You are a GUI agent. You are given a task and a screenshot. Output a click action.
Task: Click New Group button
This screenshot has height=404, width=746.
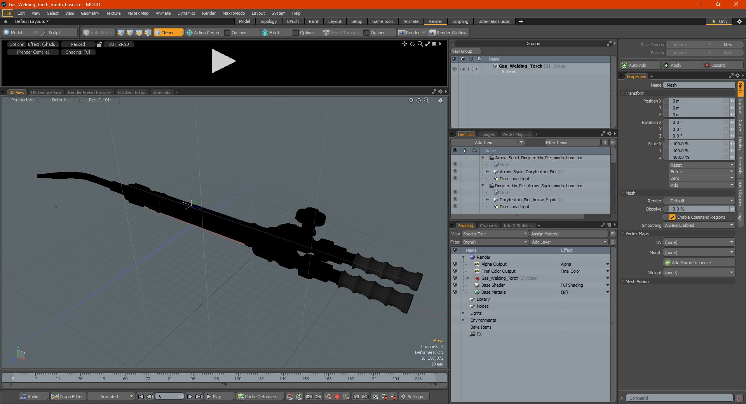pos(465,51)
